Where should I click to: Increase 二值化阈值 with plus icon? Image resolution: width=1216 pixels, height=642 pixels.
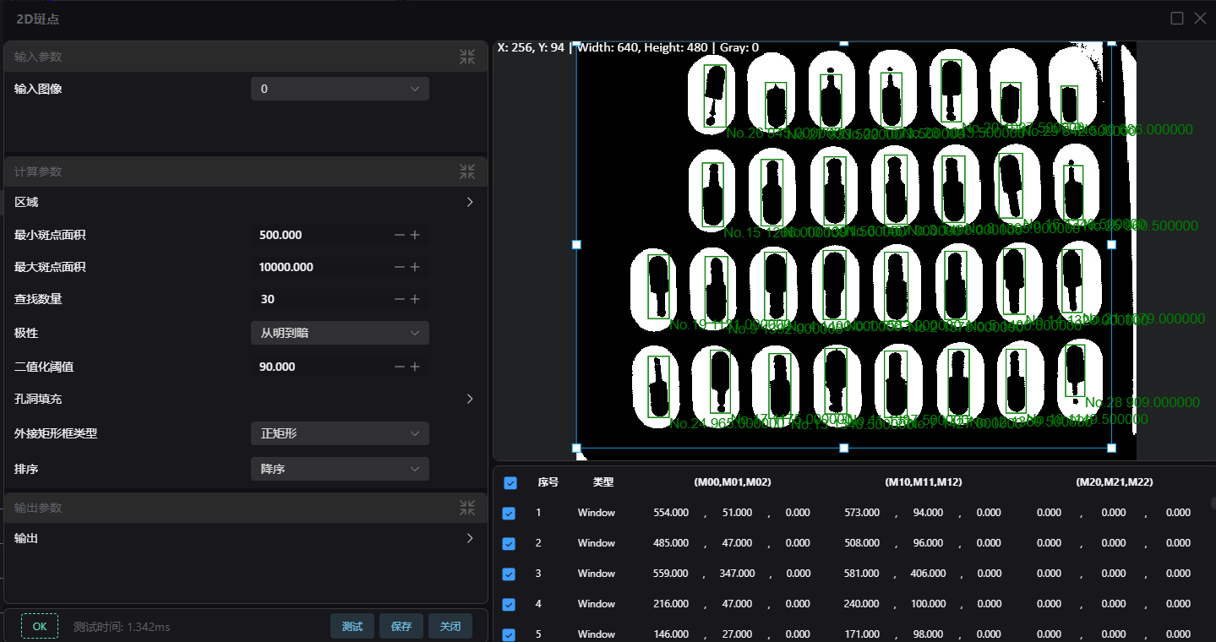click(415, 367)
